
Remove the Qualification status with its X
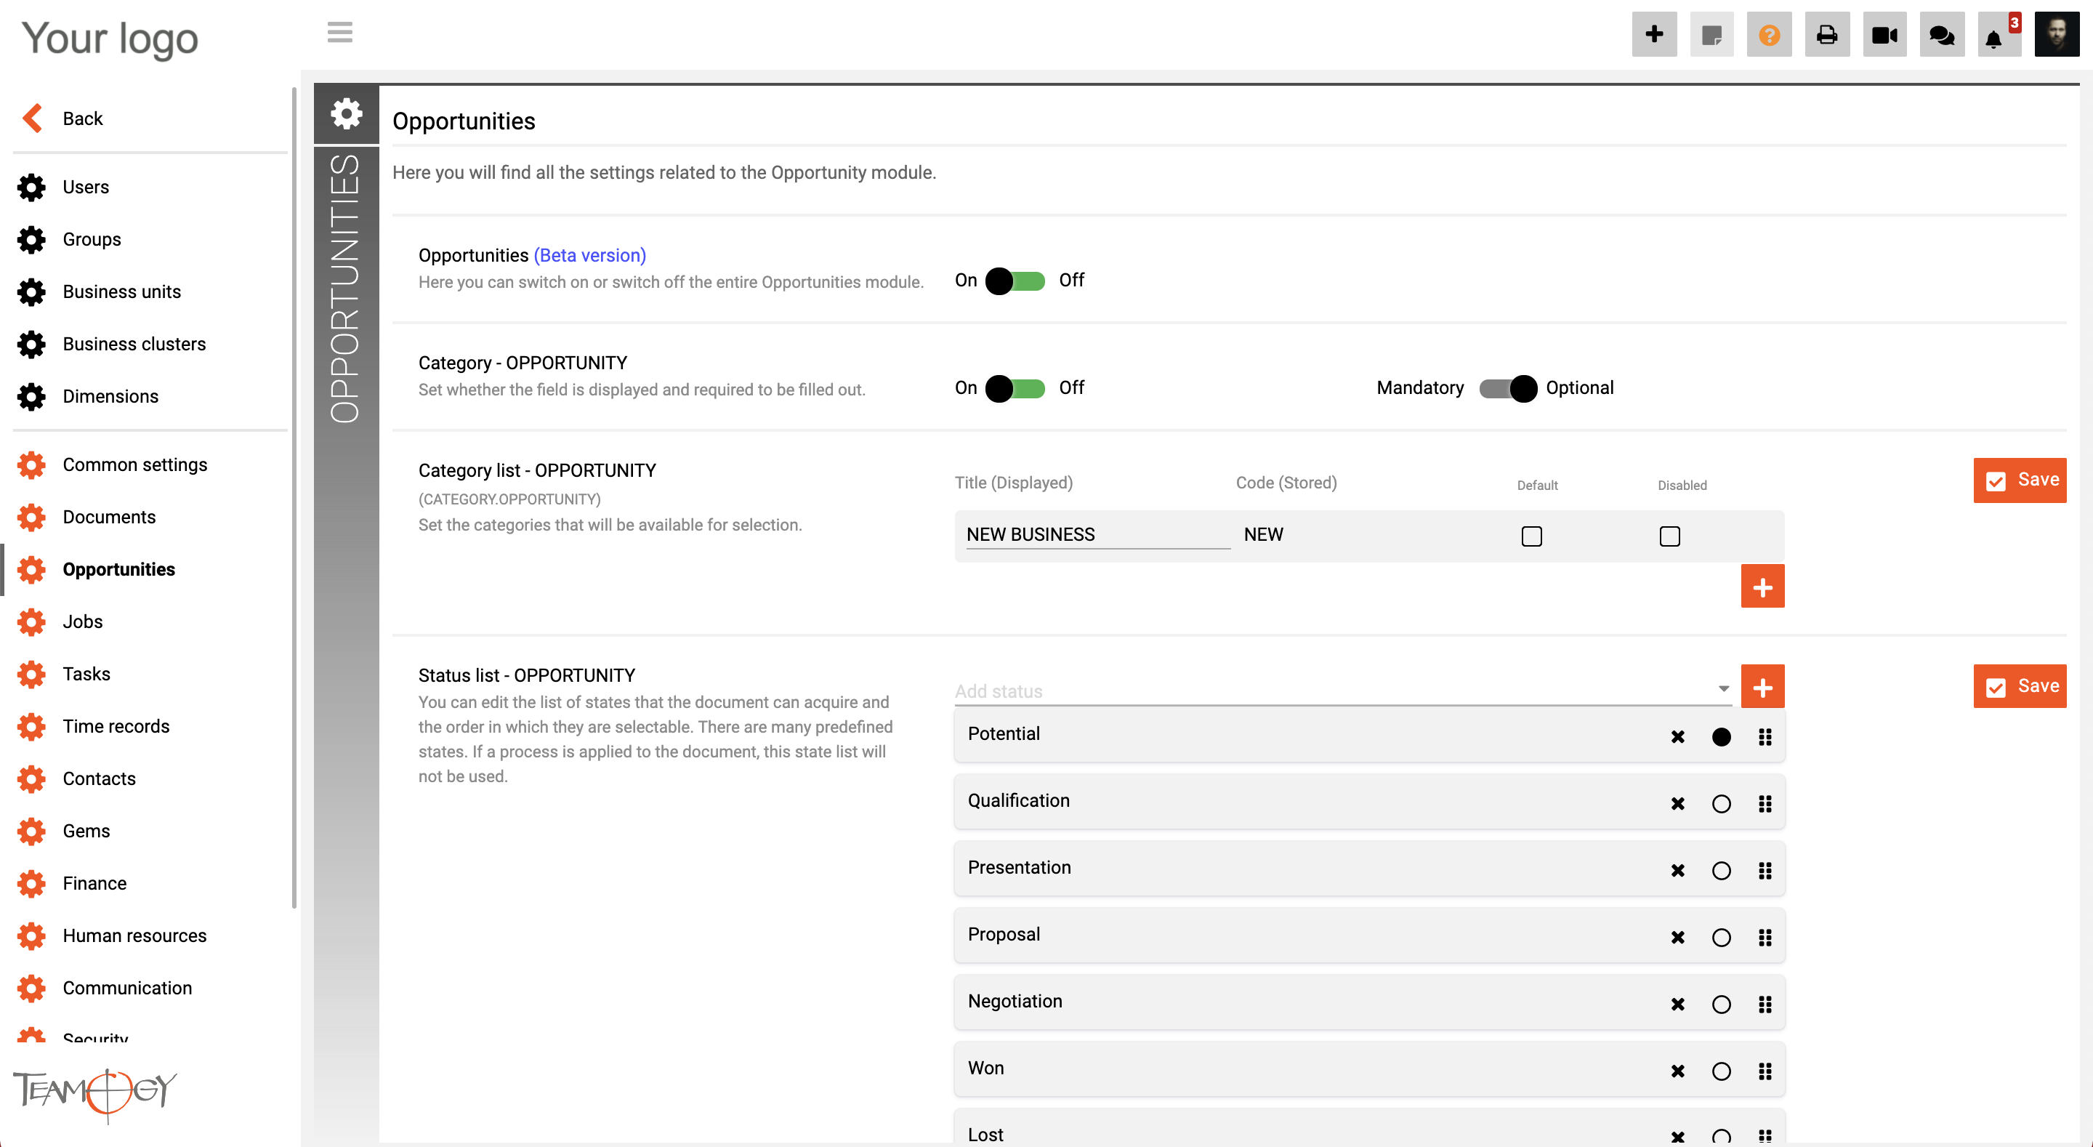pyautogui.click(x=1677, y=804)
